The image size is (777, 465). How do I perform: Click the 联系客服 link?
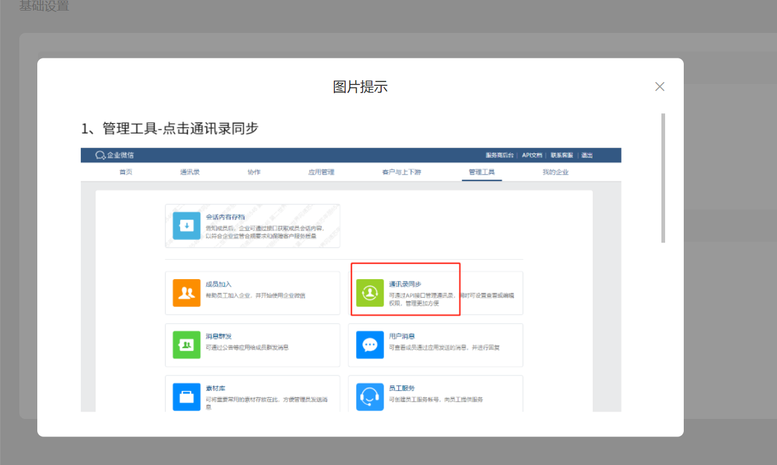coord(562,155)
